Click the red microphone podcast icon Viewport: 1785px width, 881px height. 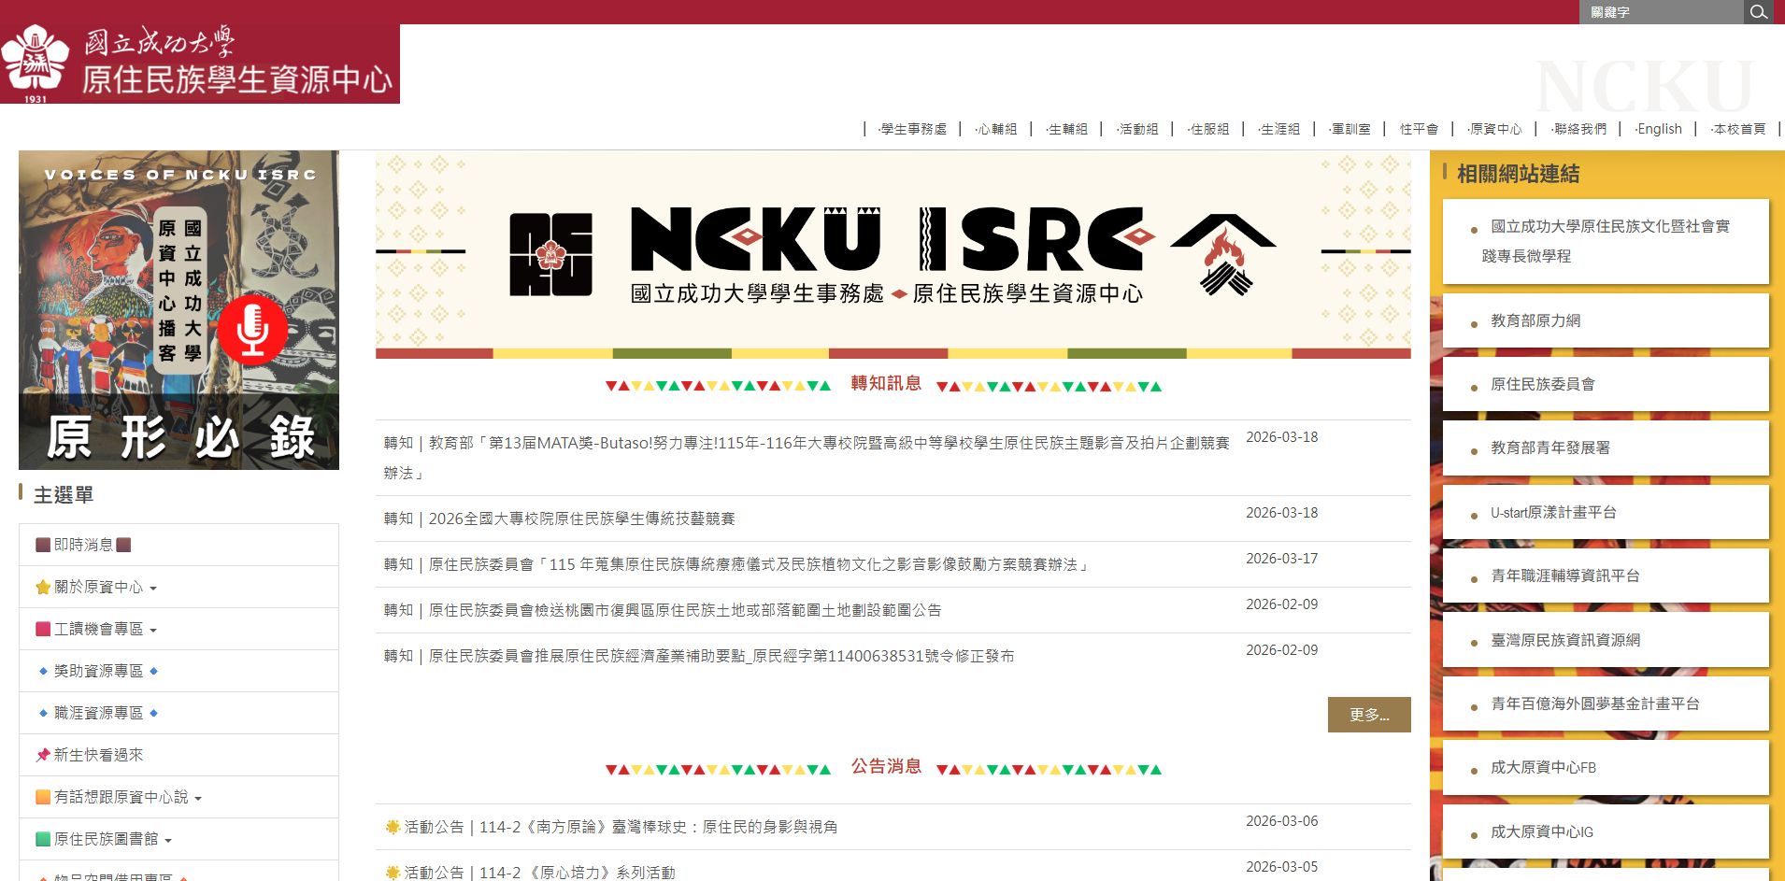(252, 330)
